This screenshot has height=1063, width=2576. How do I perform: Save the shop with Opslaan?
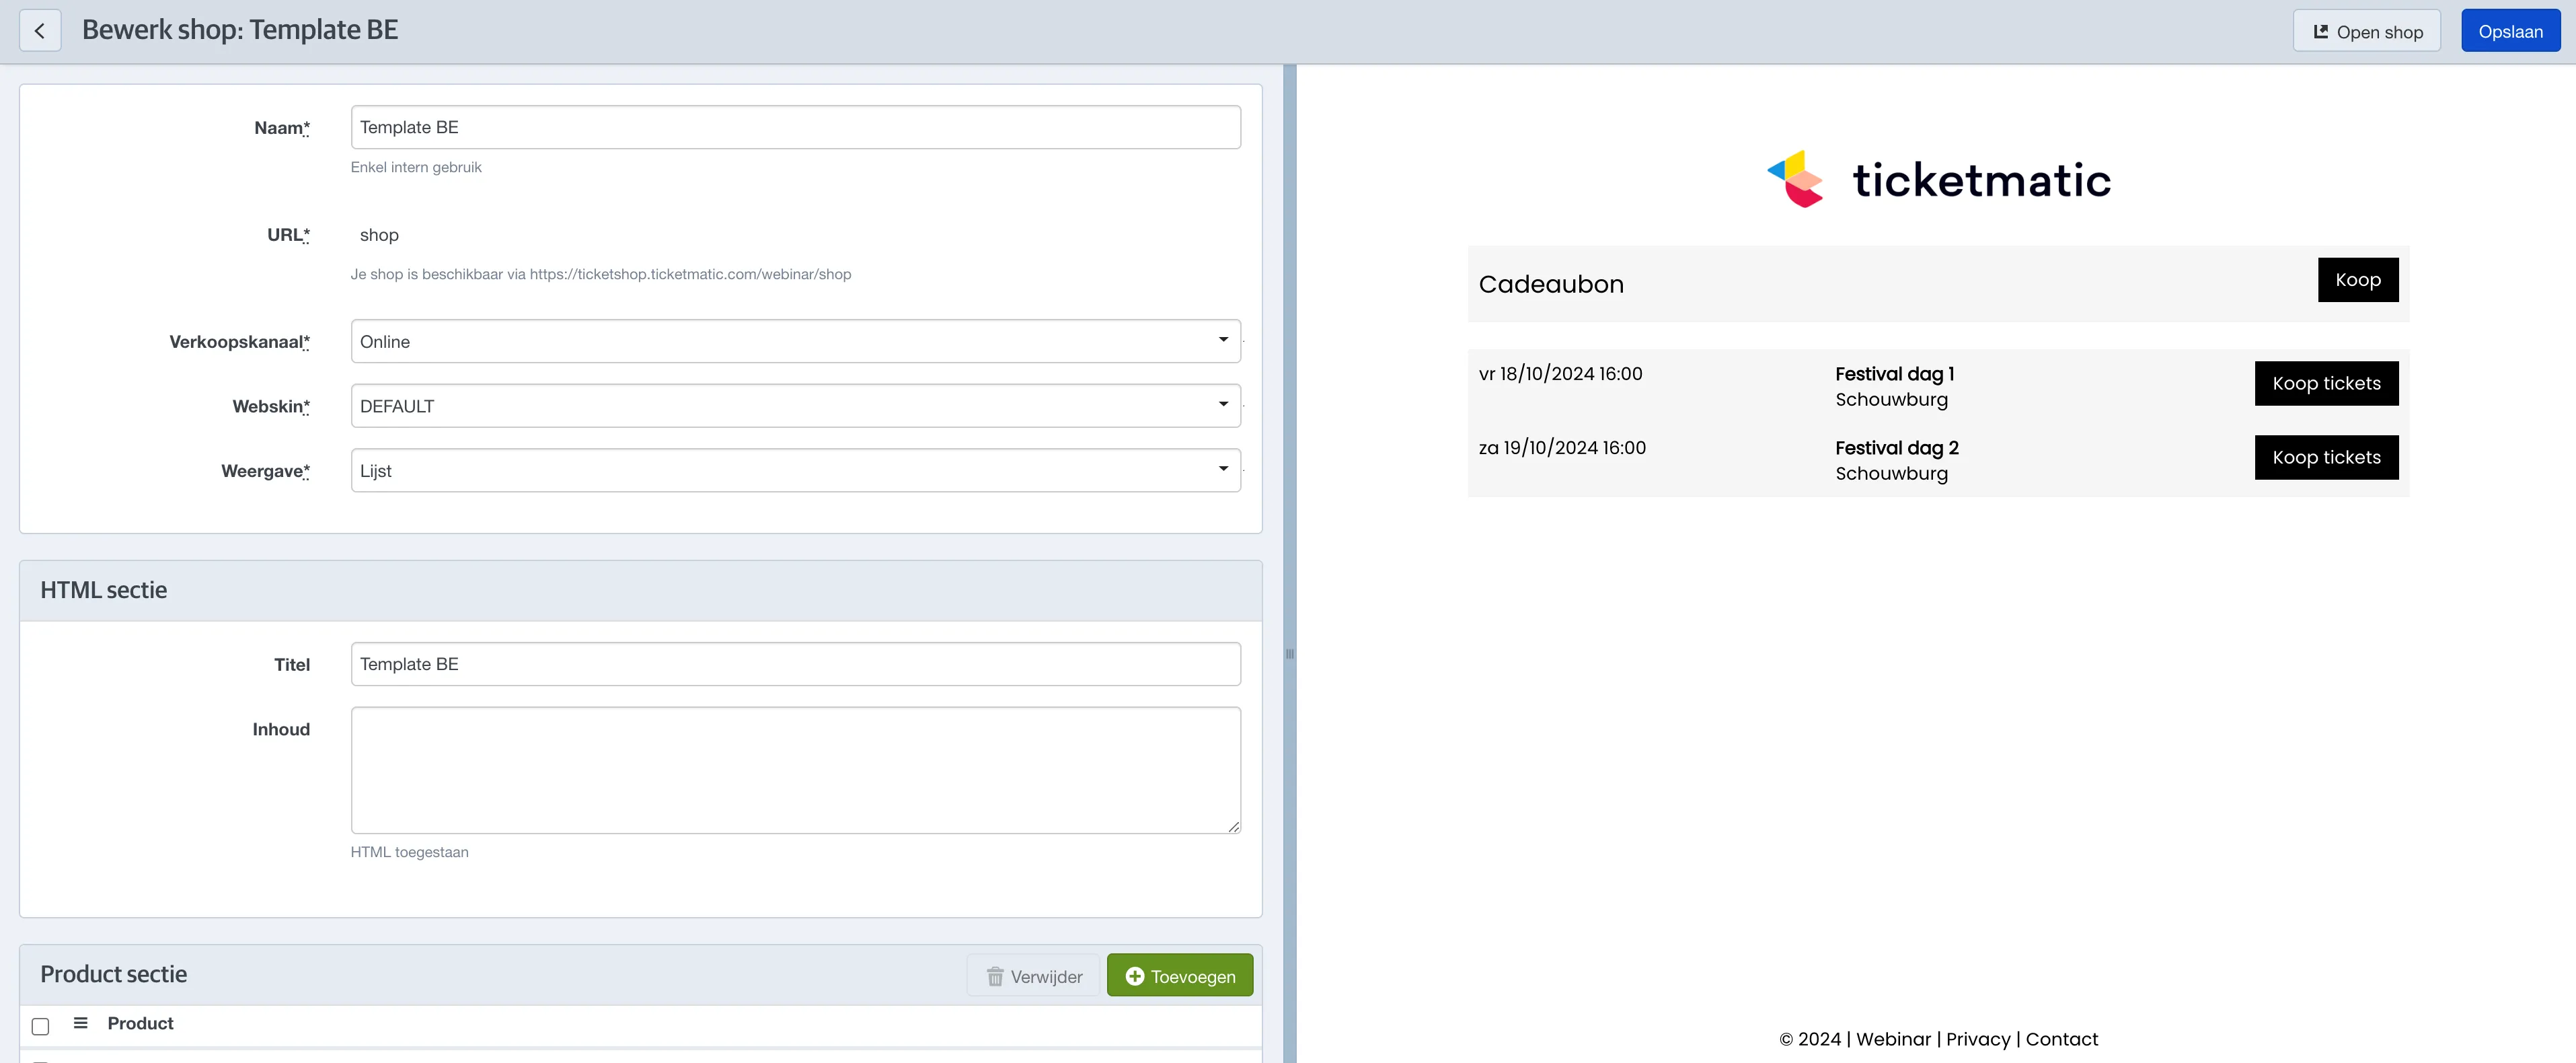(2510, 31)
